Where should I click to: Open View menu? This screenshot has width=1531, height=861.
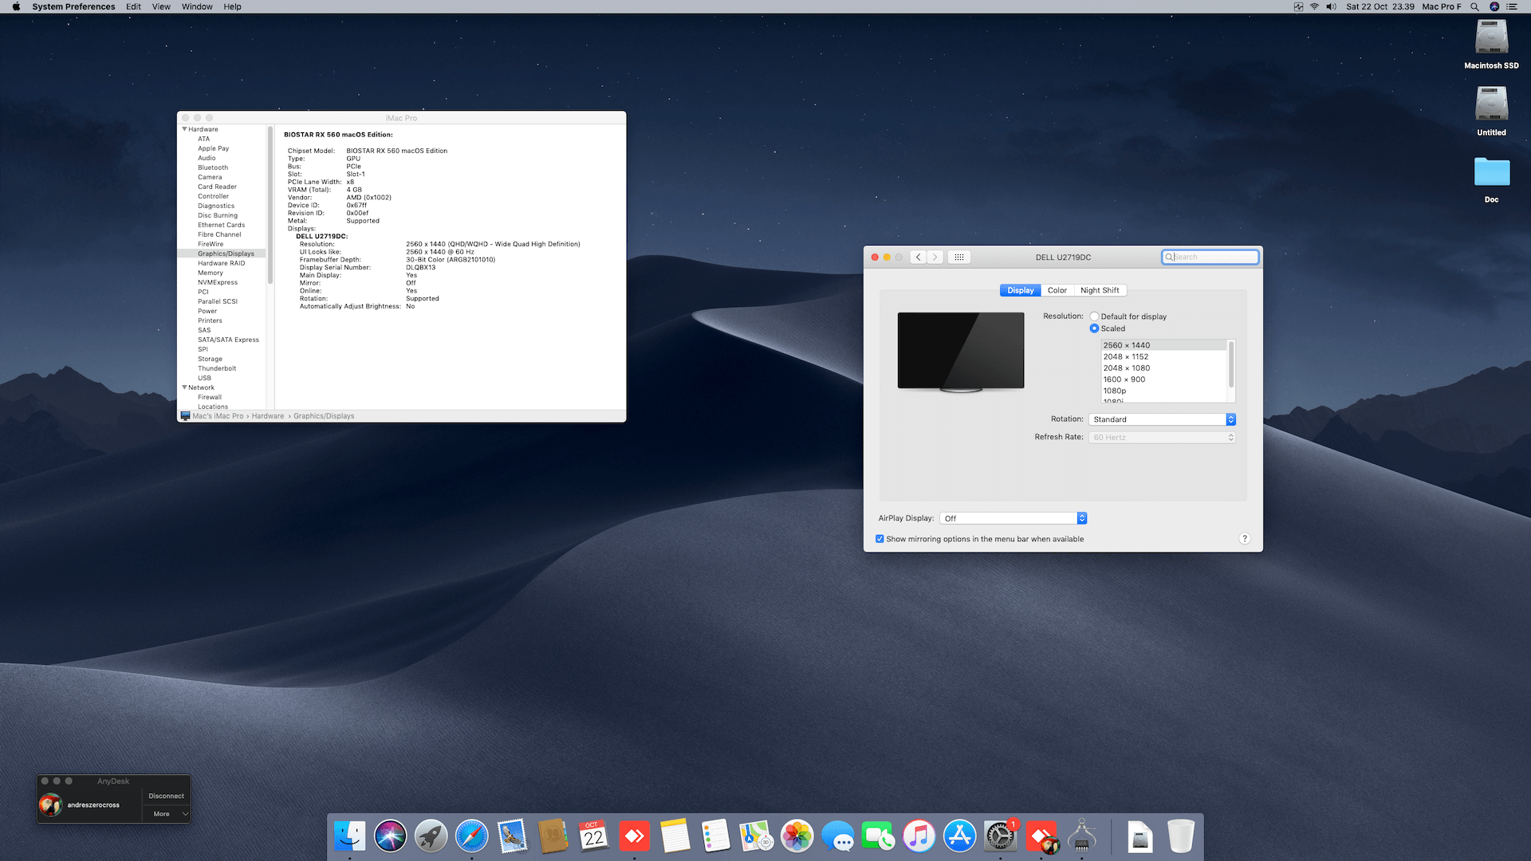[161, 6]
